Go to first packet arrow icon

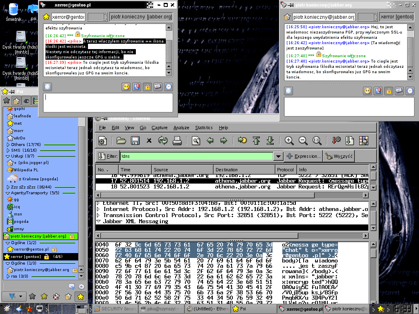pyautogui.click(x=256, y=141)
